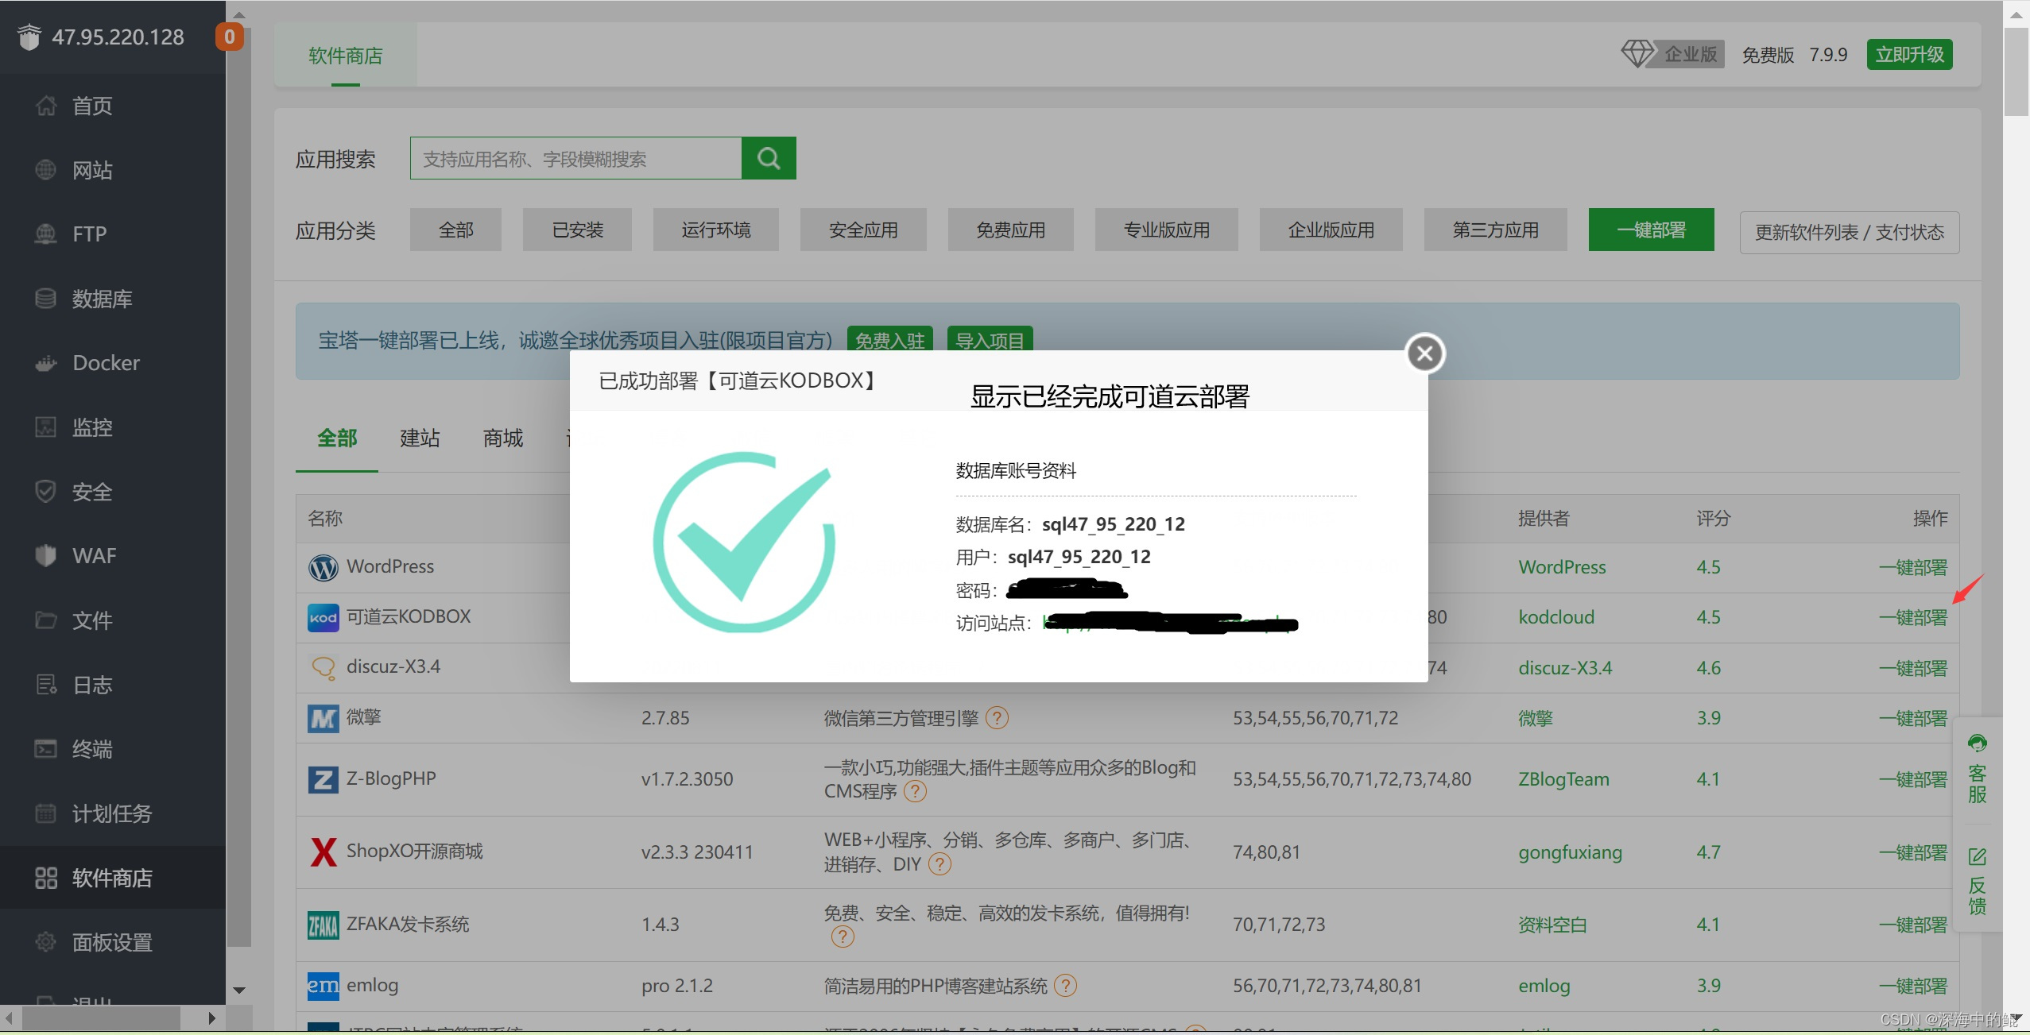Filter by 全部 category button
Viewport: 2030px width, 1035px height.
point(455,230)
